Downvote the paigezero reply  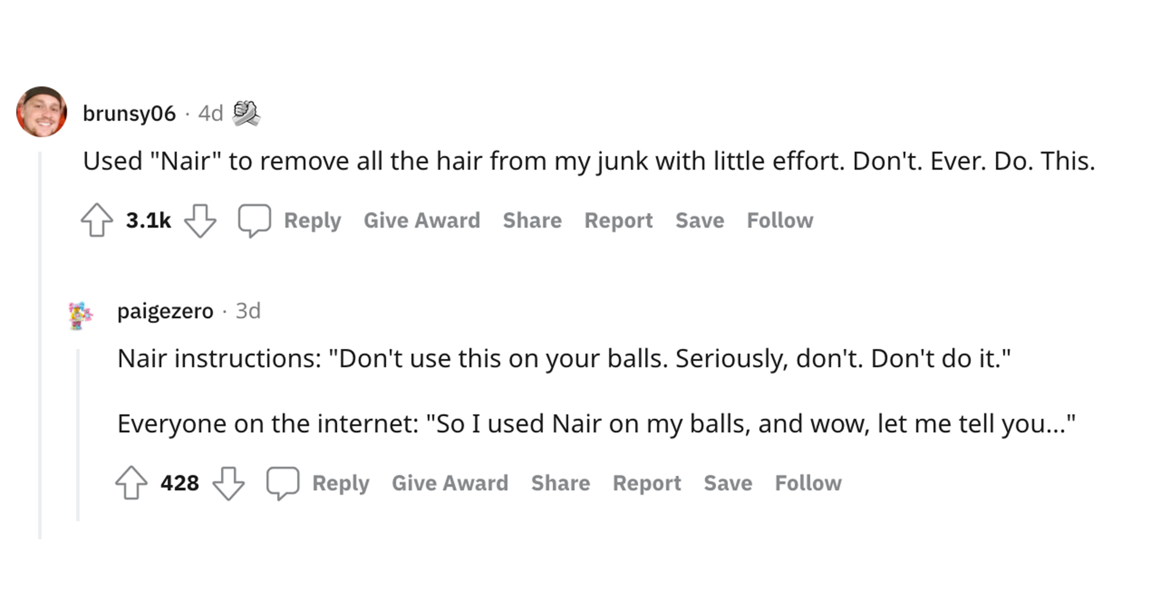228,483
